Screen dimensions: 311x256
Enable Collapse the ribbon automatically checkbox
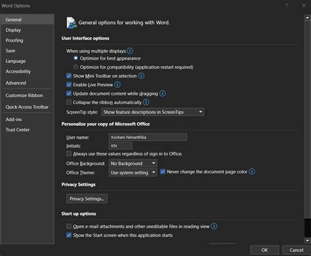(69, 102)
